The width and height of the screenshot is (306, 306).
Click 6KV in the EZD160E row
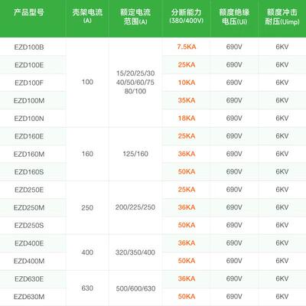click(x=282, y=136)
